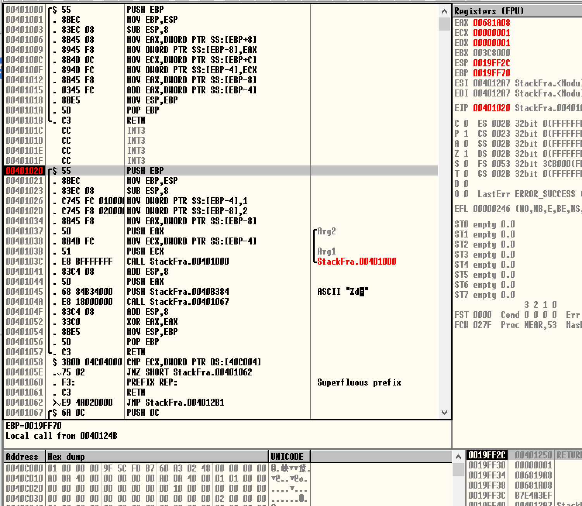This screenshot has height=506, width=582.
Task: Select the ST0 empty FPU register row
Action: [x=484, y=224]
